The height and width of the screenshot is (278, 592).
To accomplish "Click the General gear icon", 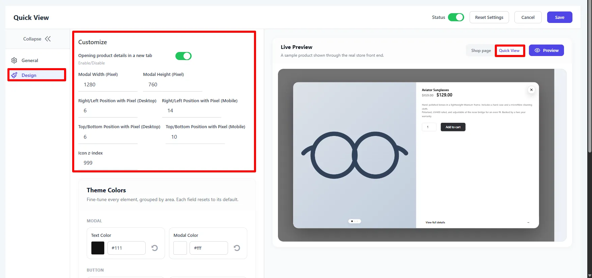I will pos(14,60).
